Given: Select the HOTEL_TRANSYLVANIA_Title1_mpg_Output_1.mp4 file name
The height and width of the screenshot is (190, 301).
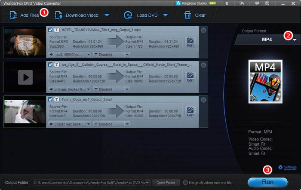Looking at the screenshot, I should click(x=101, y=30).
